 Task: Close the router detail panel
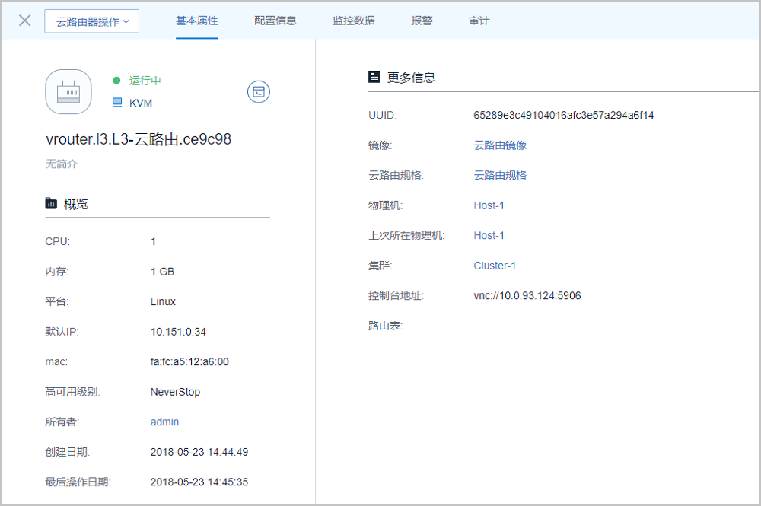pyautogui.click(x=25, y=21)
